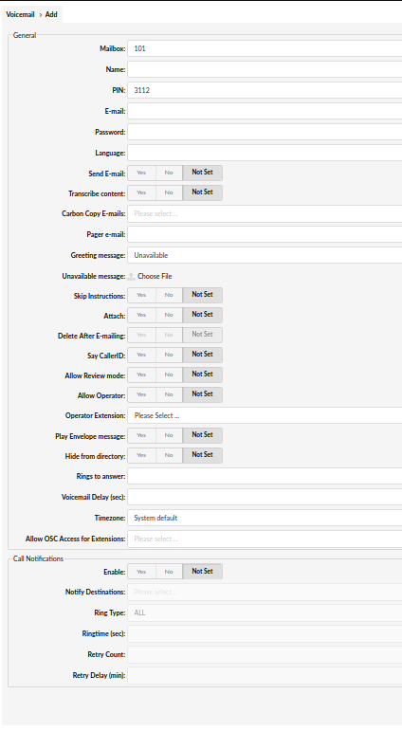This screenshot has height=731, width=402.
Task: Go to Voicemail breadcrumb link
Action: (20, 14)
